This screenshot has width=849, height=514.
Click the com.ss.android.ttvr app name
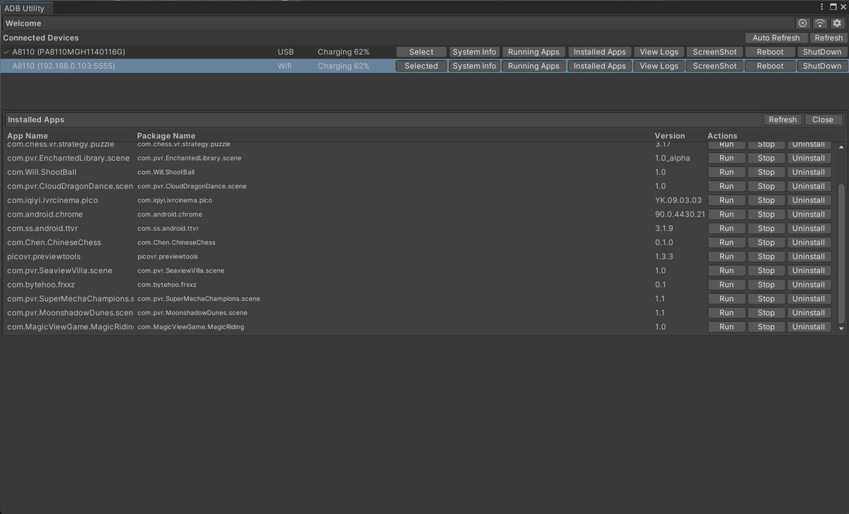(x=42, y=229)
